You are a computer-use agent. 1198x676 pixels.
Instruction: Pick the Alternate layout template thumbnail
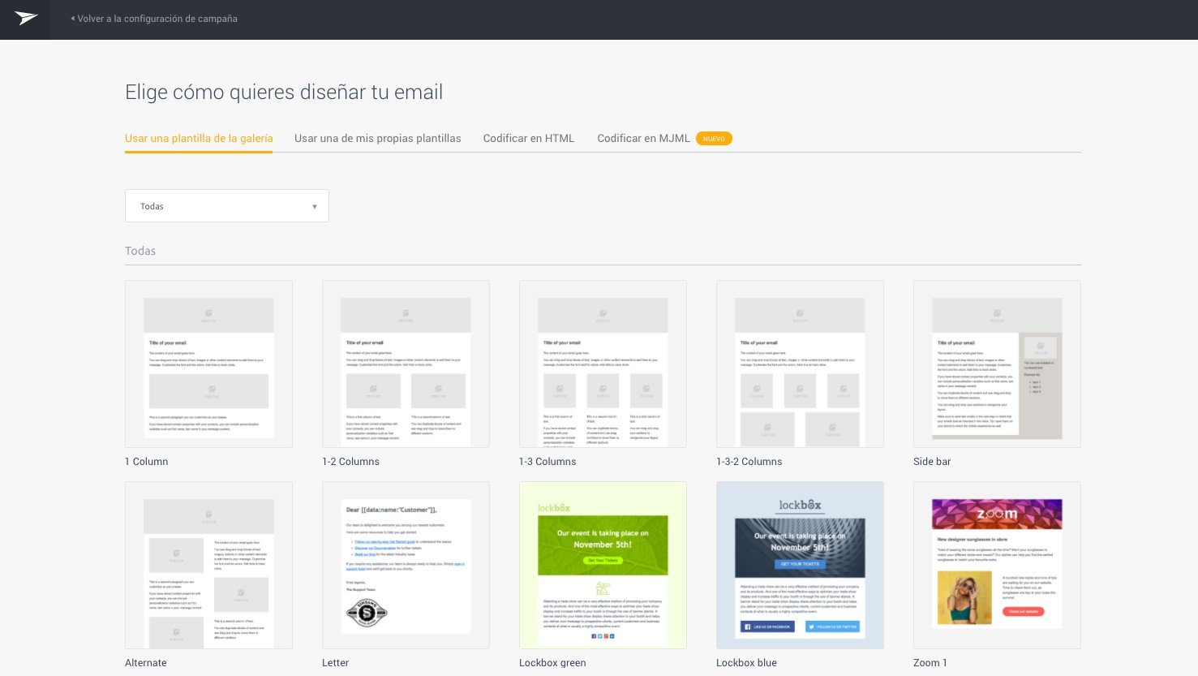coord(208,565)
